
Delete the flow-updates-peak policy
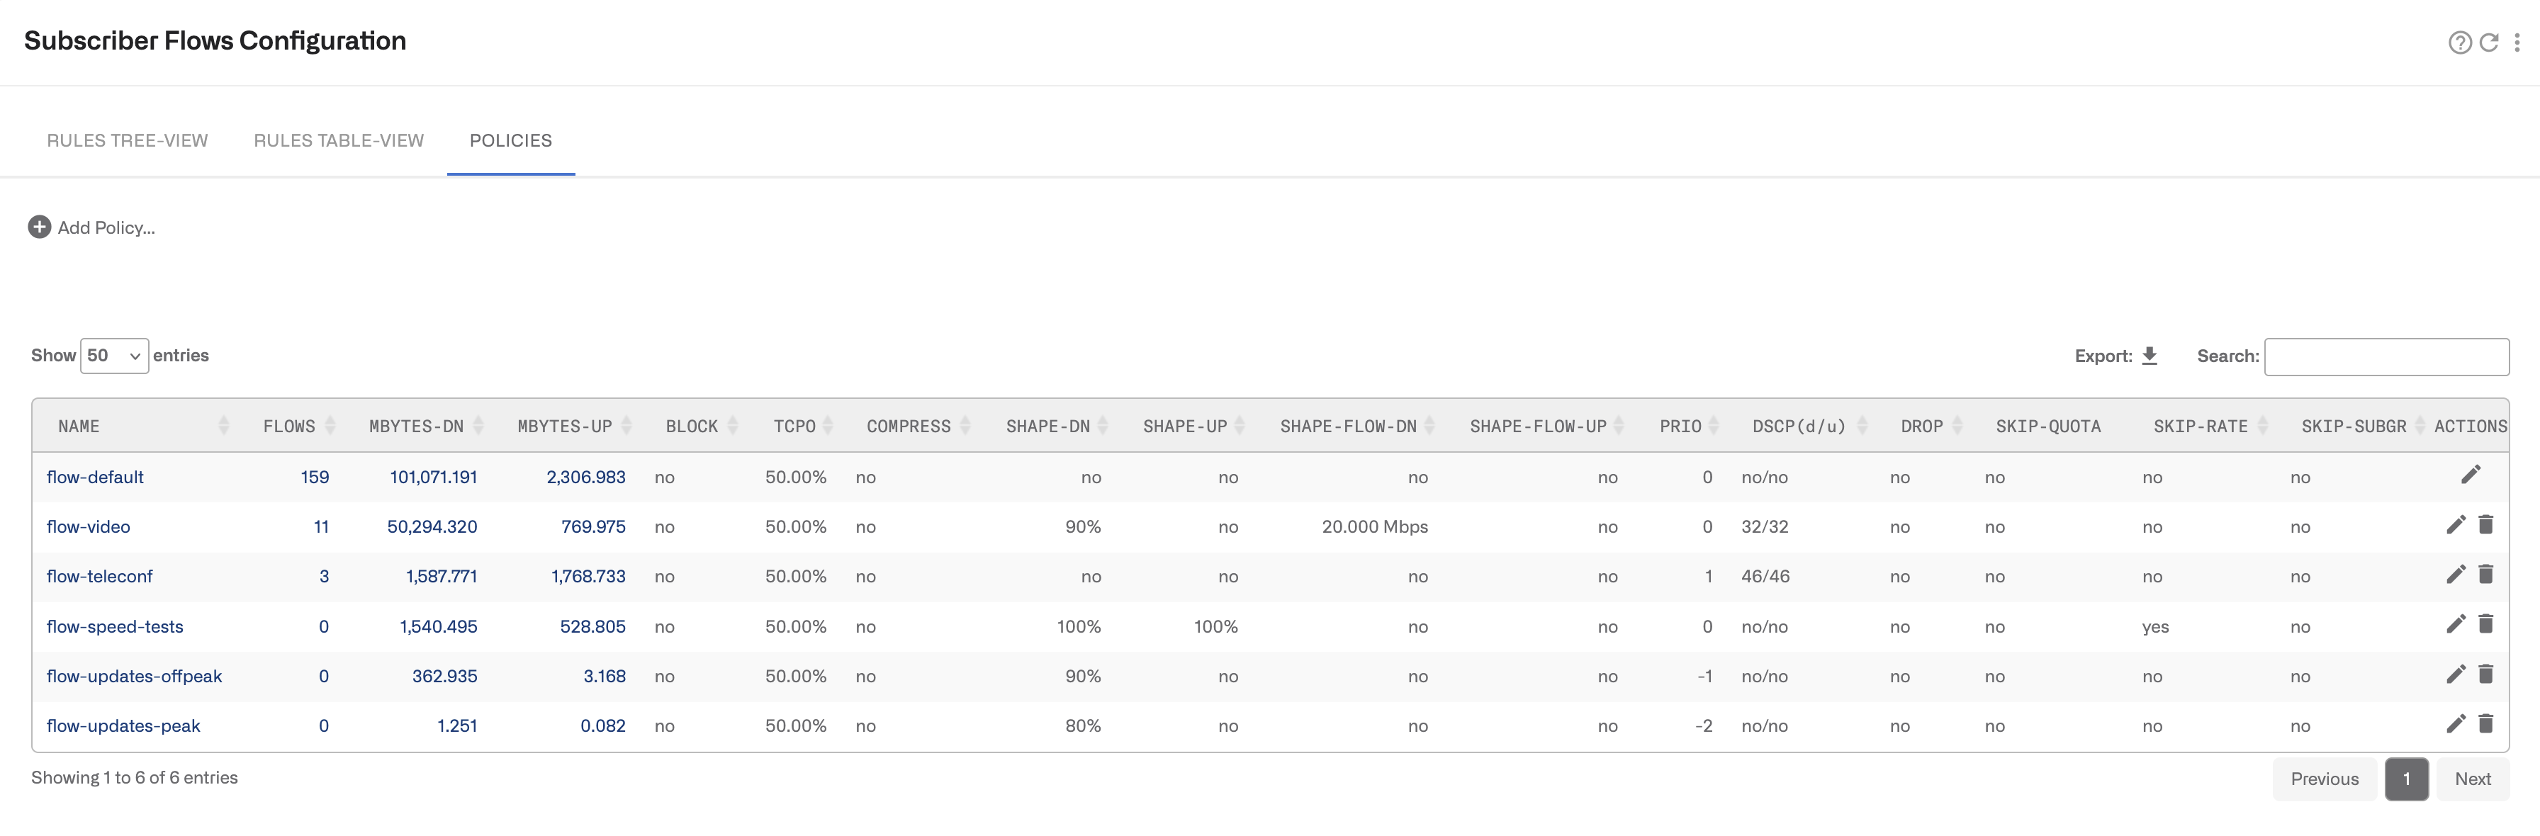2485,723
